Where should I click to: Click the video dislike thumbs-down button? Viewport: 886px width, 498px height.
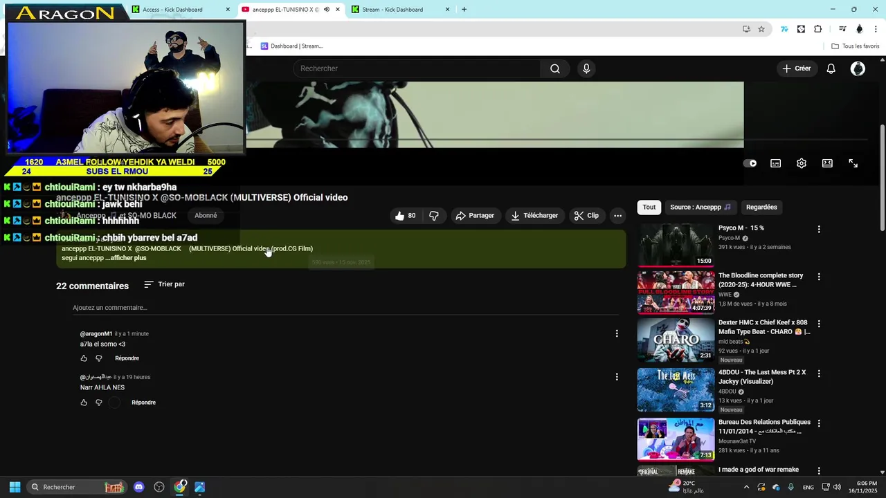pos(434,216)
